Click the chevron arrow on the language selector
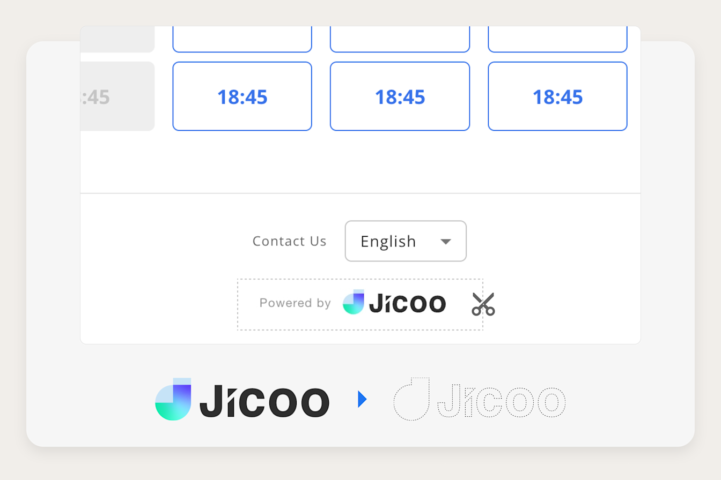 coord(446,242)
